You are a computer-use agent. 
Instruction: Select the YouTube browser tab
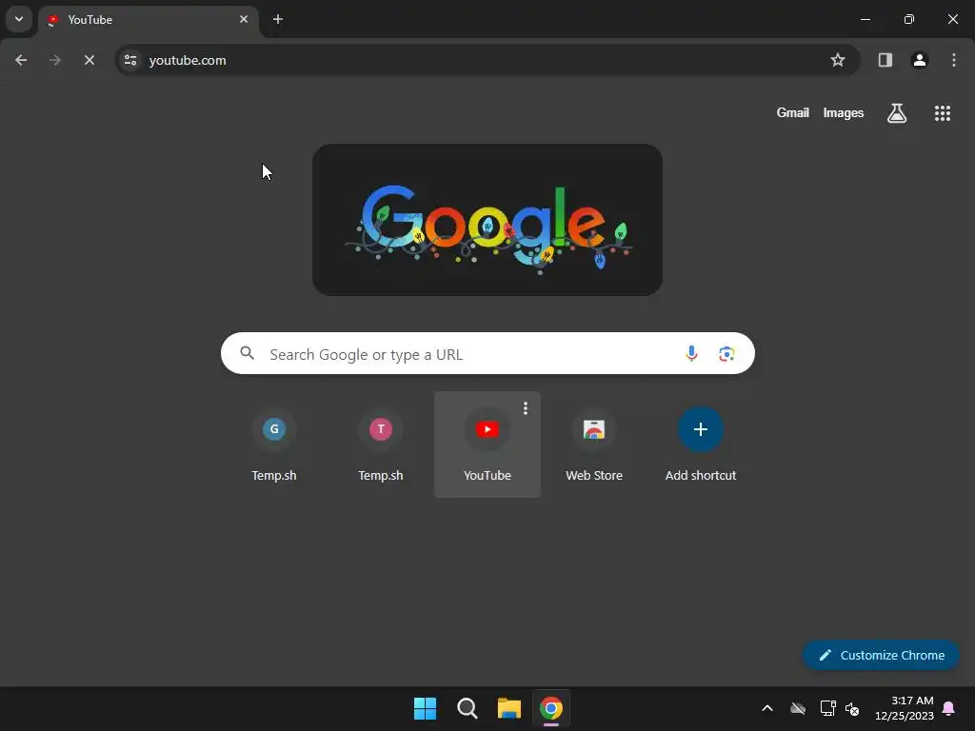pos(149,20)
